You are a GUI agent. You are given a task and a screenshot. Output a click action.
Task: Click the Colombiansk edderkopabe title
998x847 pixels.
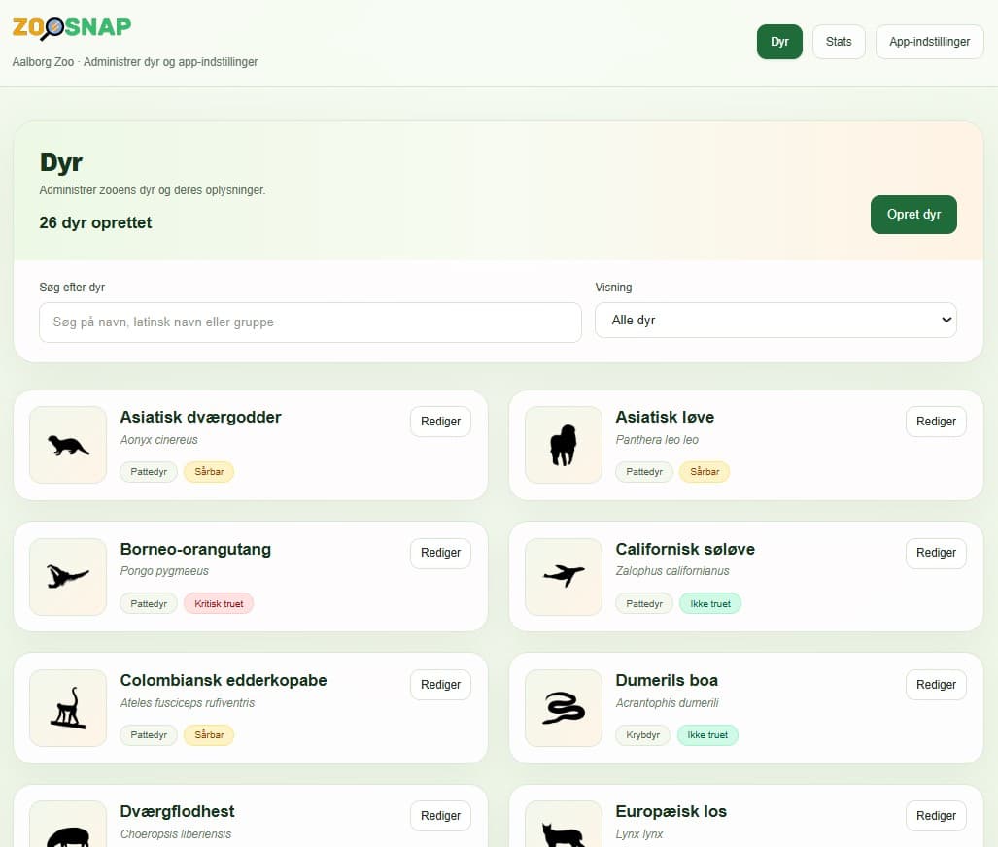click(224, 680)
